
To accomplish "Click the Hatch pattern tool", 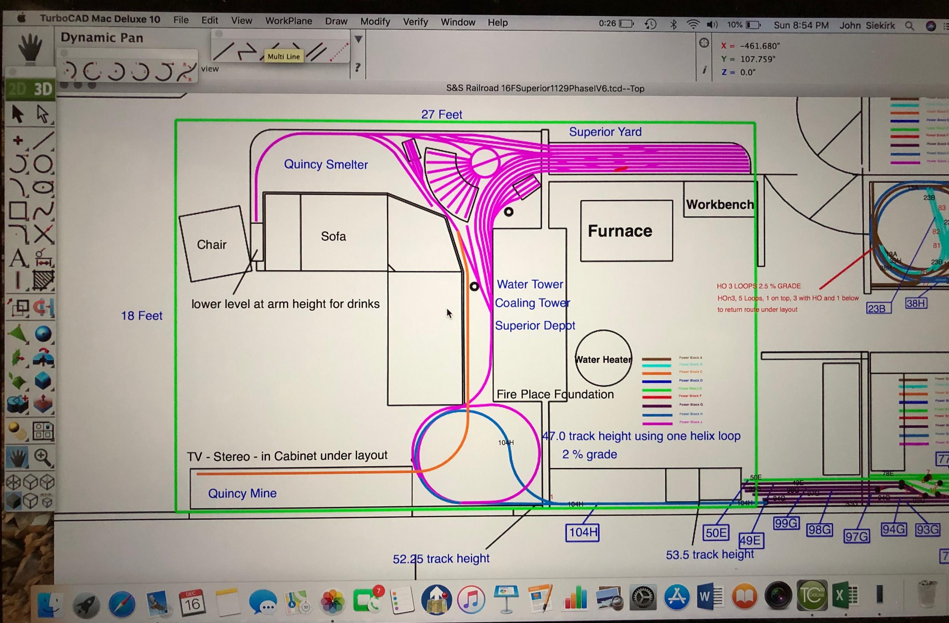I will point(43,280).
